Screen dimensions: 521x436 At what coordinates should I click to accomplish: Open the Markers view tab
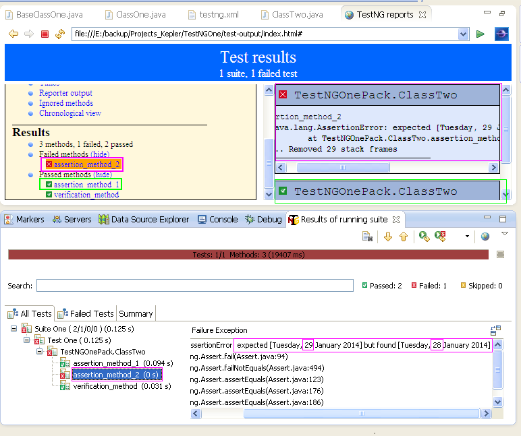coord(24,219)
